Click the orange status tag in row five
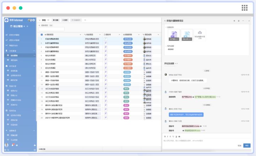This screenshot has width=256, height=156. click(128, 55)
